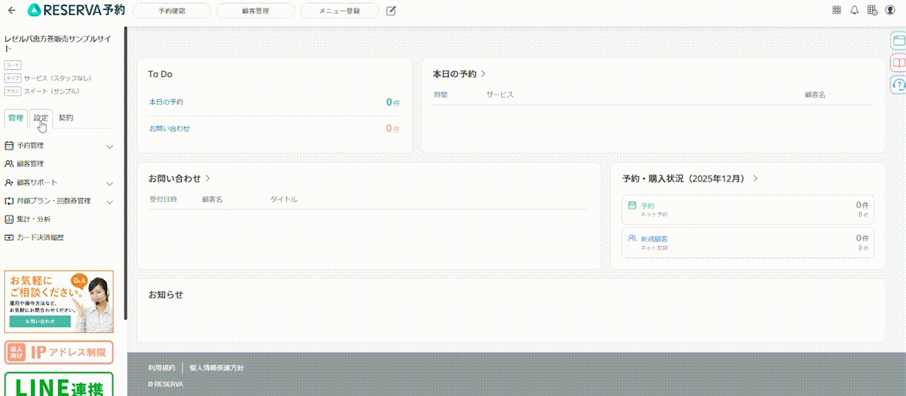Open 顧客管理 in the sidebar
This screenshot has width=906, height=396.
click(x=30, y=163)
